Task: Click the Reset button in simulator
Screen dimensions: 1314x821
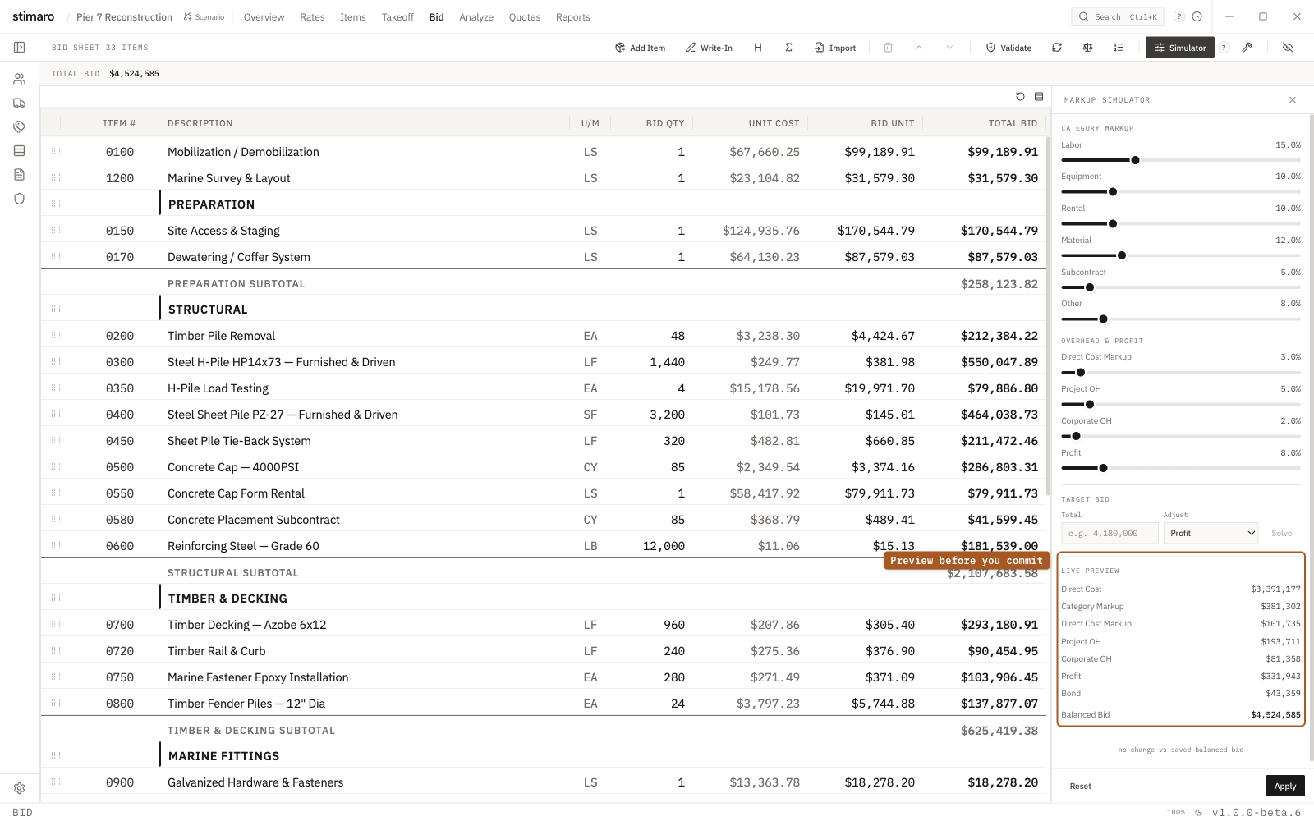Action: [x=1081, y=787]
